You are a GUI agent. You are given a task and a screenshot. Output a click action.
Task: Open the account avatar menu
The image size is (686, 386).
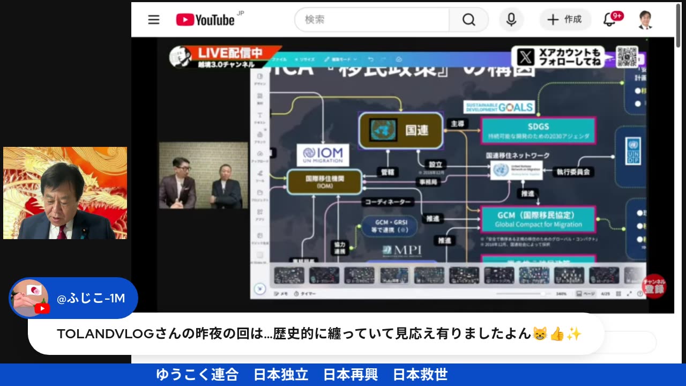[x=645, y=20]
